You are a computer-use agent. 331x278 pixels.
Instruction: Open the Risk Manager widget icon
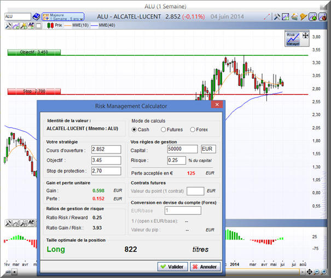[x=293, y=39]
